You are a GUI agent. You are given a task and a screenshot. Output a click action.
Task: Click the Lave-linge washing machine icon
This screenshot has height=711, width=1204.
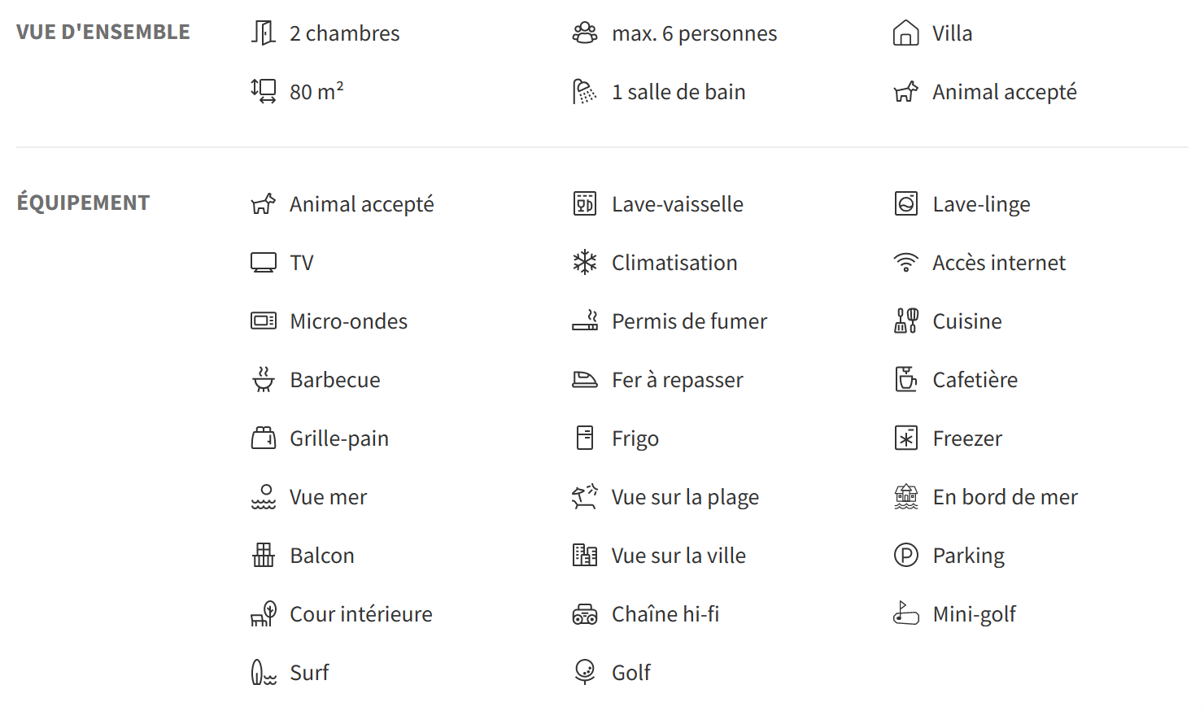(x=905, y=203)
